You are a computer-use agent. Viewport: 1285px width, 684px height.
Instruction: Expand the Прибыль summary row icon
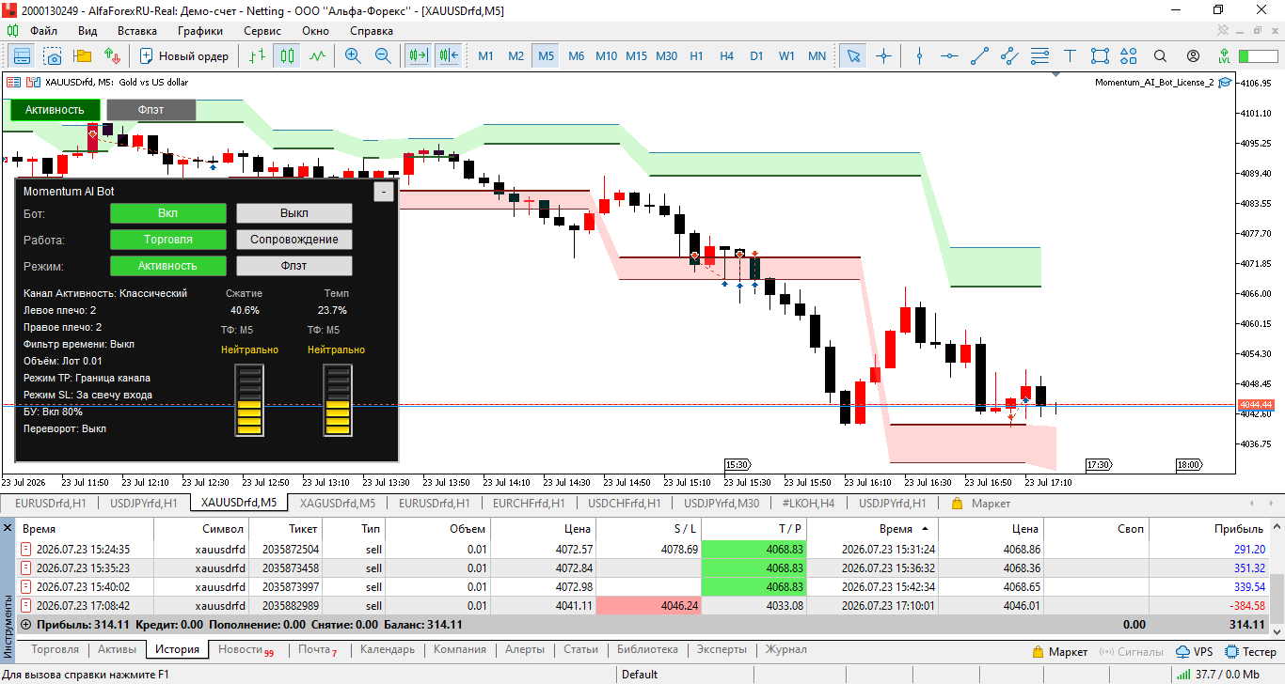pos(25,624)
